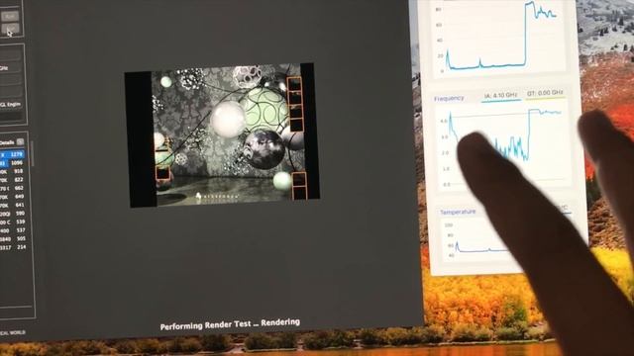
Task: Click the 'Performing Render Test ... Rendering' status text
Action: point(230,324)
